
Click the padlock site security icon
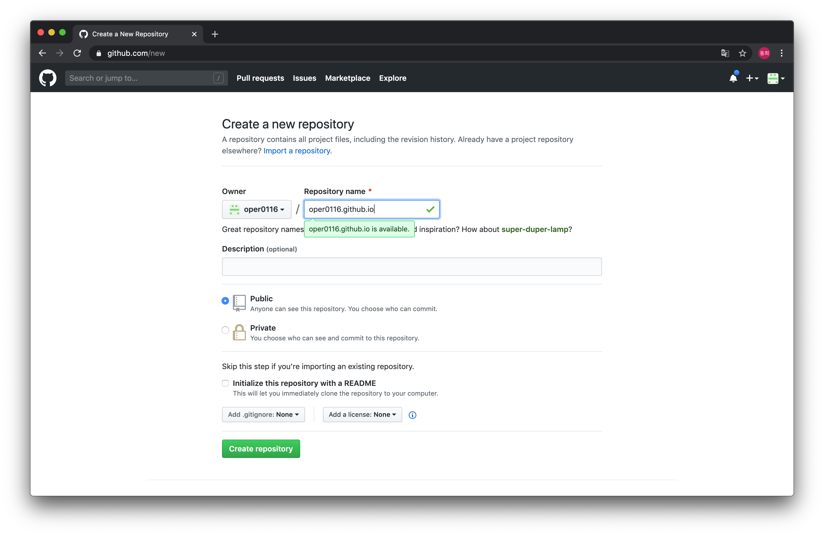point(99,53)
